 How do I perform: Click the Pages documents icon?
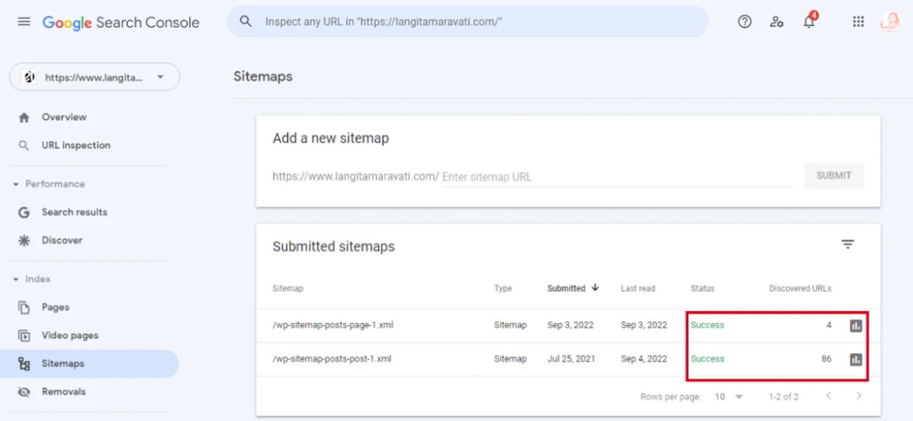[24, 308]
